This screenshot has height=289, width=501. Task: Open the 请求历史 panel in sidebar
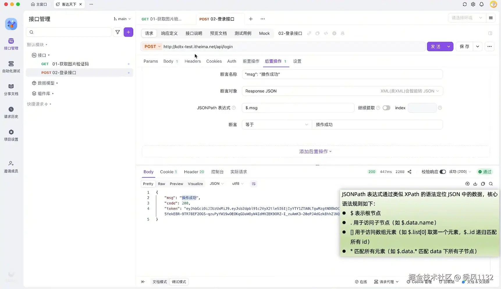11,112
